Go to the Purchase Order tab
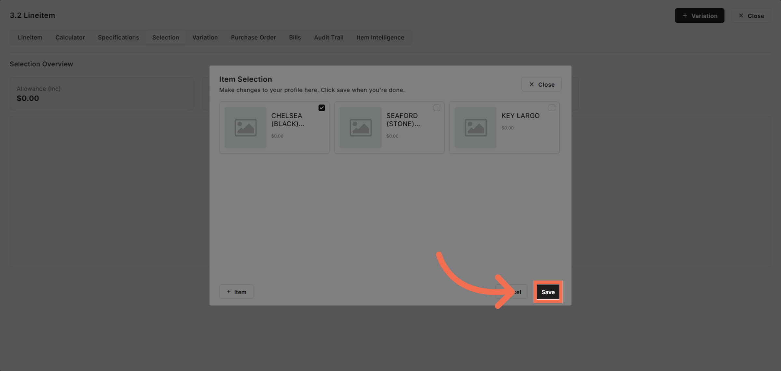781x371 pixels. pos(253,37)
